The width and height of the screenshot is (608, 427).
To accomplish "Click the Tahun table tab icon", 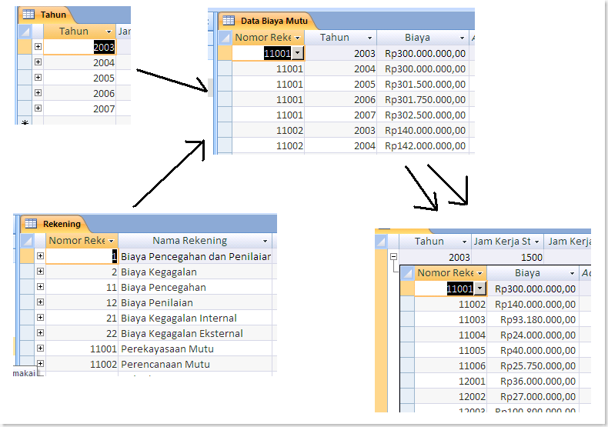I will click(x=28, y=15).
